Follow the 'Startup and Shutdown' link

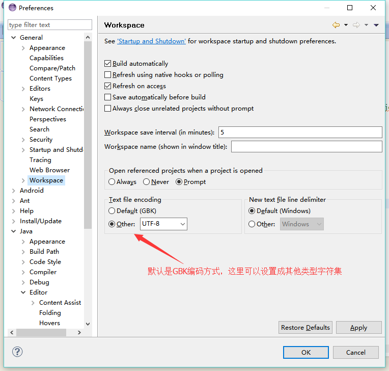(151, 41)
